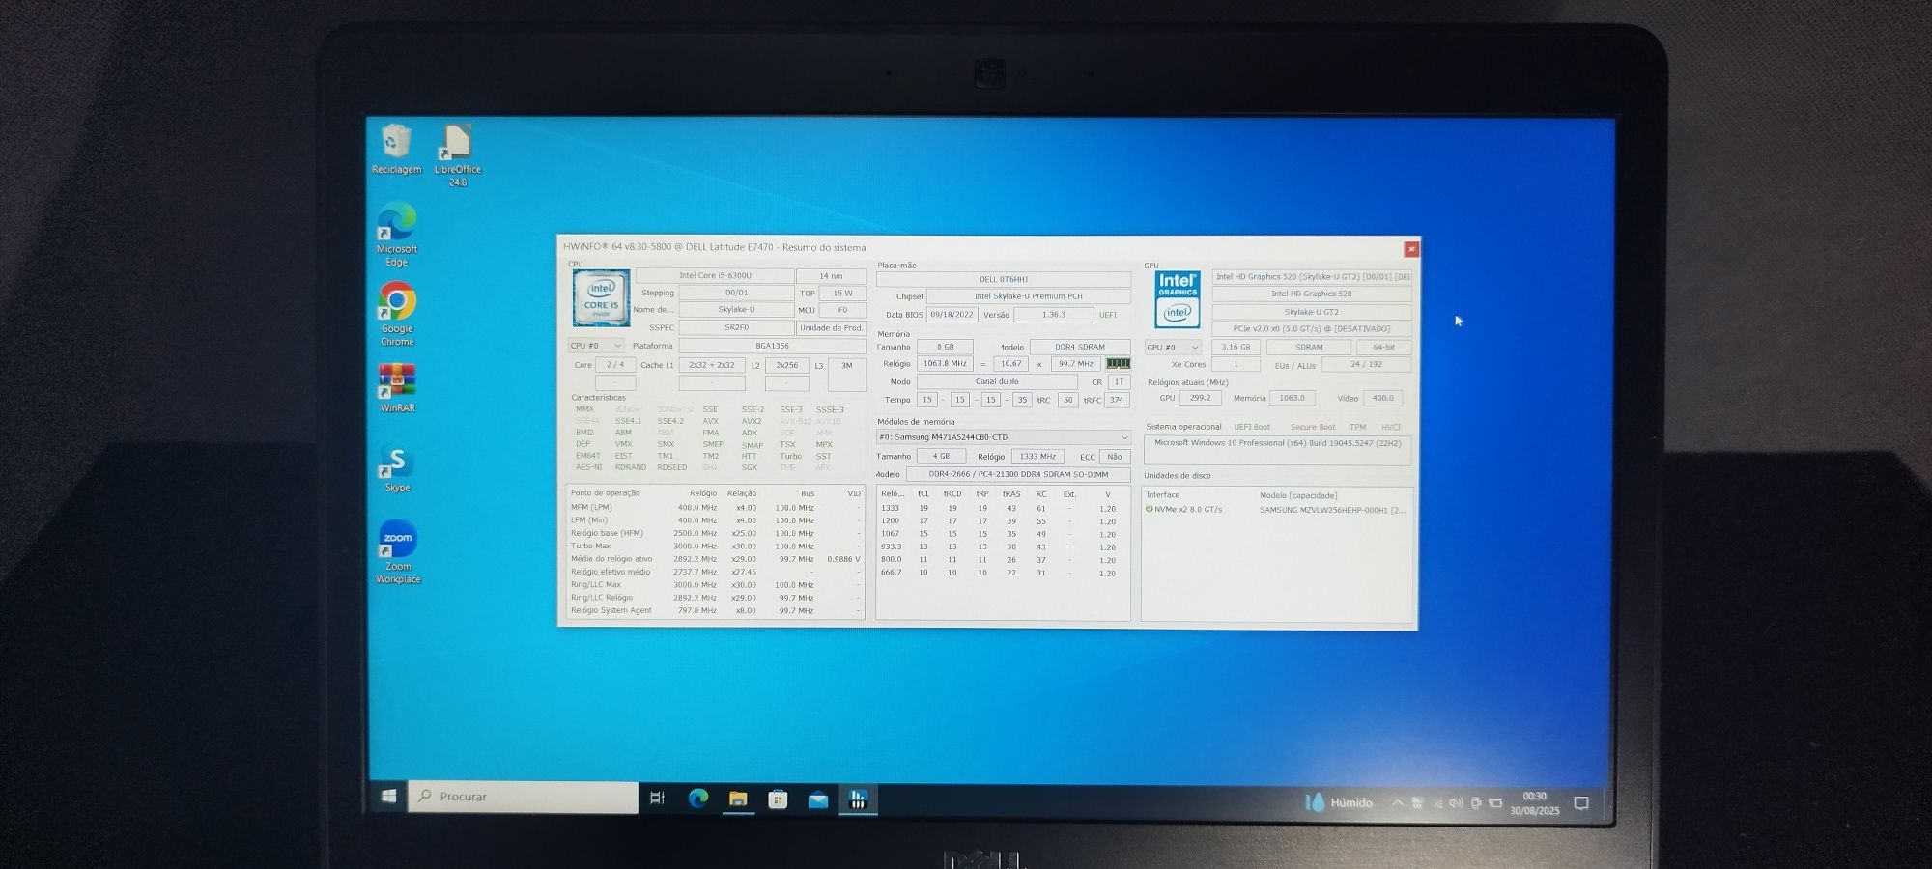The height and width of the screenshot is (869, 1932).
Task: Click the Intel Skylake-U Premium PCH chipset field
Action: [x=1028, y=296]
